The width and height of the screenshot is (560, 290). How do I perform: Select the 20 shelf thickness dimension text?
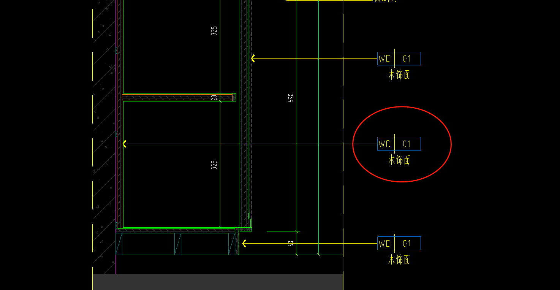(x=214, y=98)
